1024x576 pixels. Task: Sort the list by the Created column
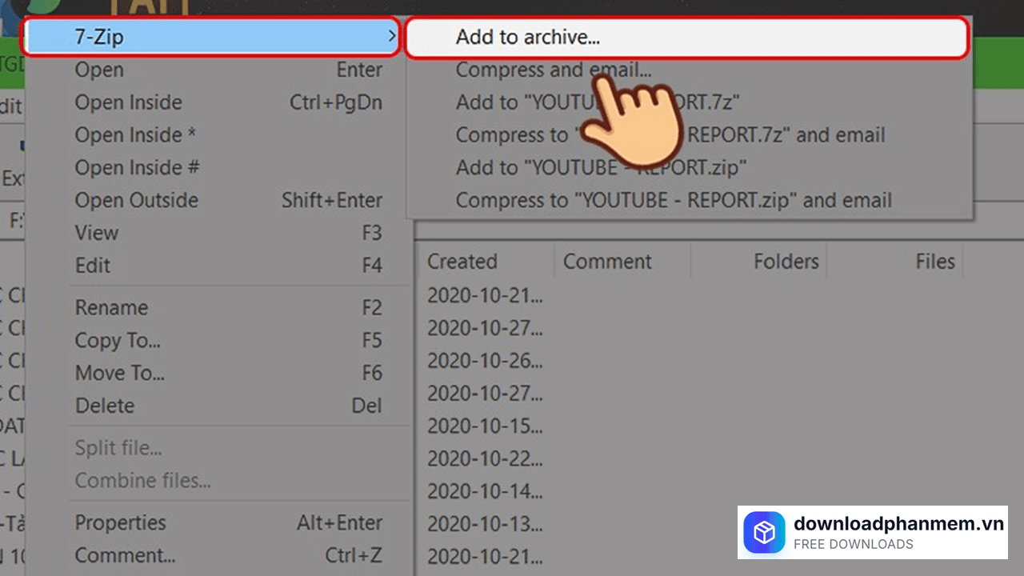pos(462,261)
